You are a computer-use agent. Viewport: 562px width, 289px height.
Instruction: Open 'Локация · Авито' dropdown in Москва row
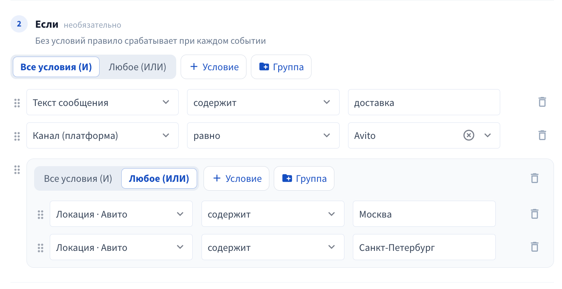pos(121,214)
